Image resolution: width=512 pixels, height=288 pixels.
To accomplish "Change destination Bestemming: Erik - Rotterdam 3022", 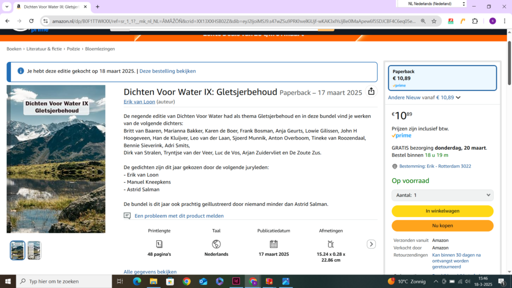I will click(435, 166).
